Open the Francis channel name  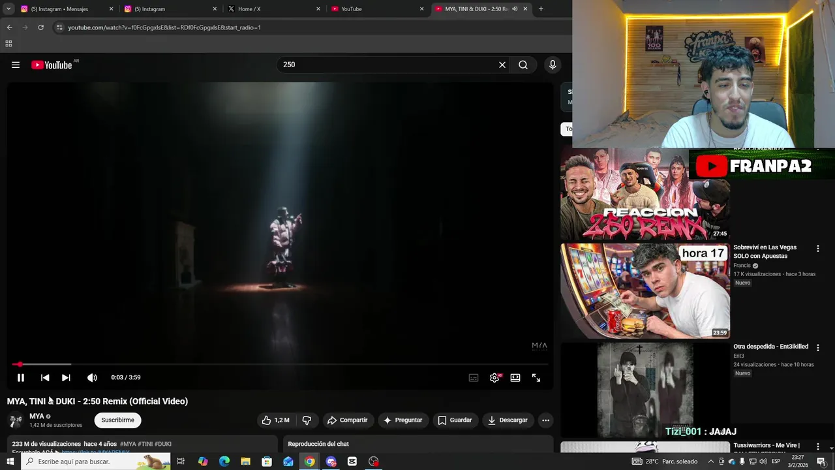[x=742, y=266]
